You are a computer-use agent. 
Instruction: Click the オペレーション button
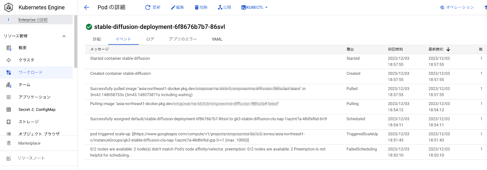point(457,7)
